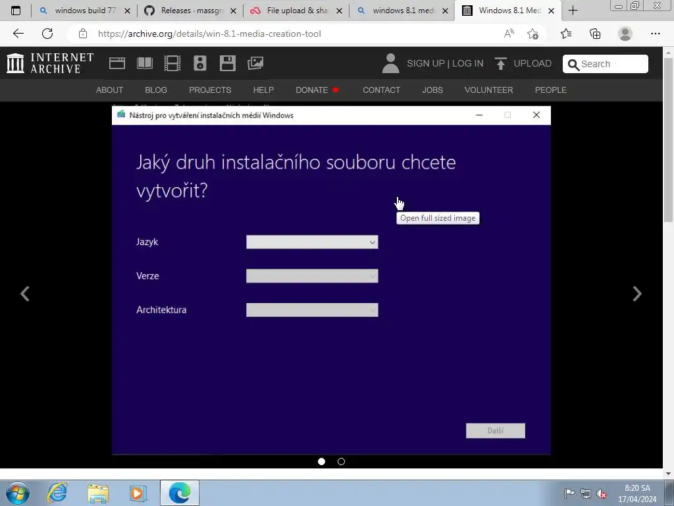Click the Microsoft Edge taskbar icon
This screenshot has width=674, height=506.
(x=179, y=493)
